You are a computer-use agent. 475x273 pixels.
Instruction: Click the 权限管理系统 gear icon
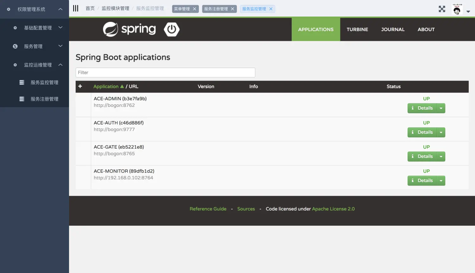point(9,9)
